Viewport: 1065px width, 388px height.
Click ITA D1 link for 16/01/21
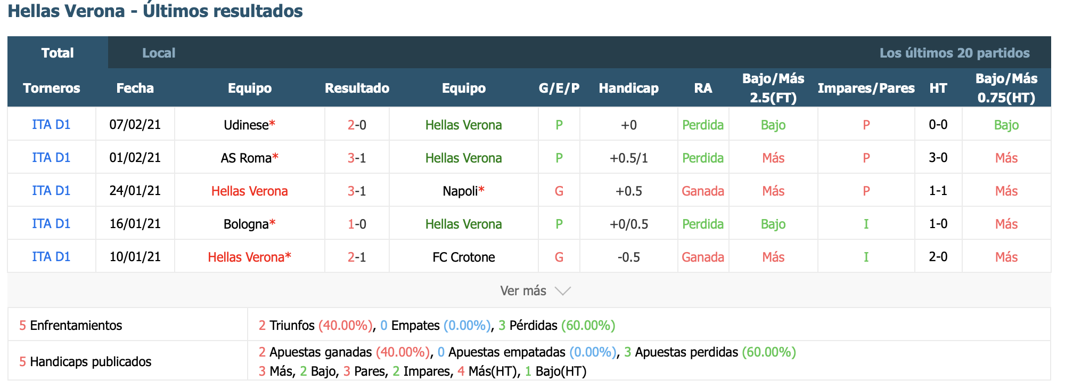point(51,224)
